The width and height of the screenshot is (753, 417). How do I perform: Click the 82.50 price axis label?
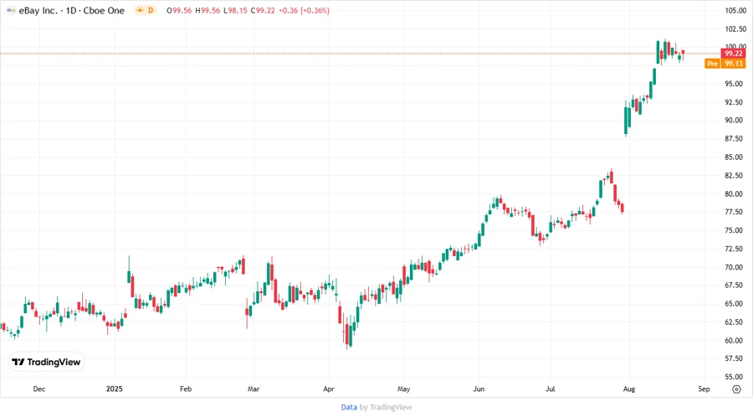734,175
